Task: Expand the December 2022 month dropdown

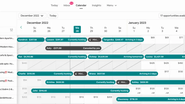Action: click(32, 15)
